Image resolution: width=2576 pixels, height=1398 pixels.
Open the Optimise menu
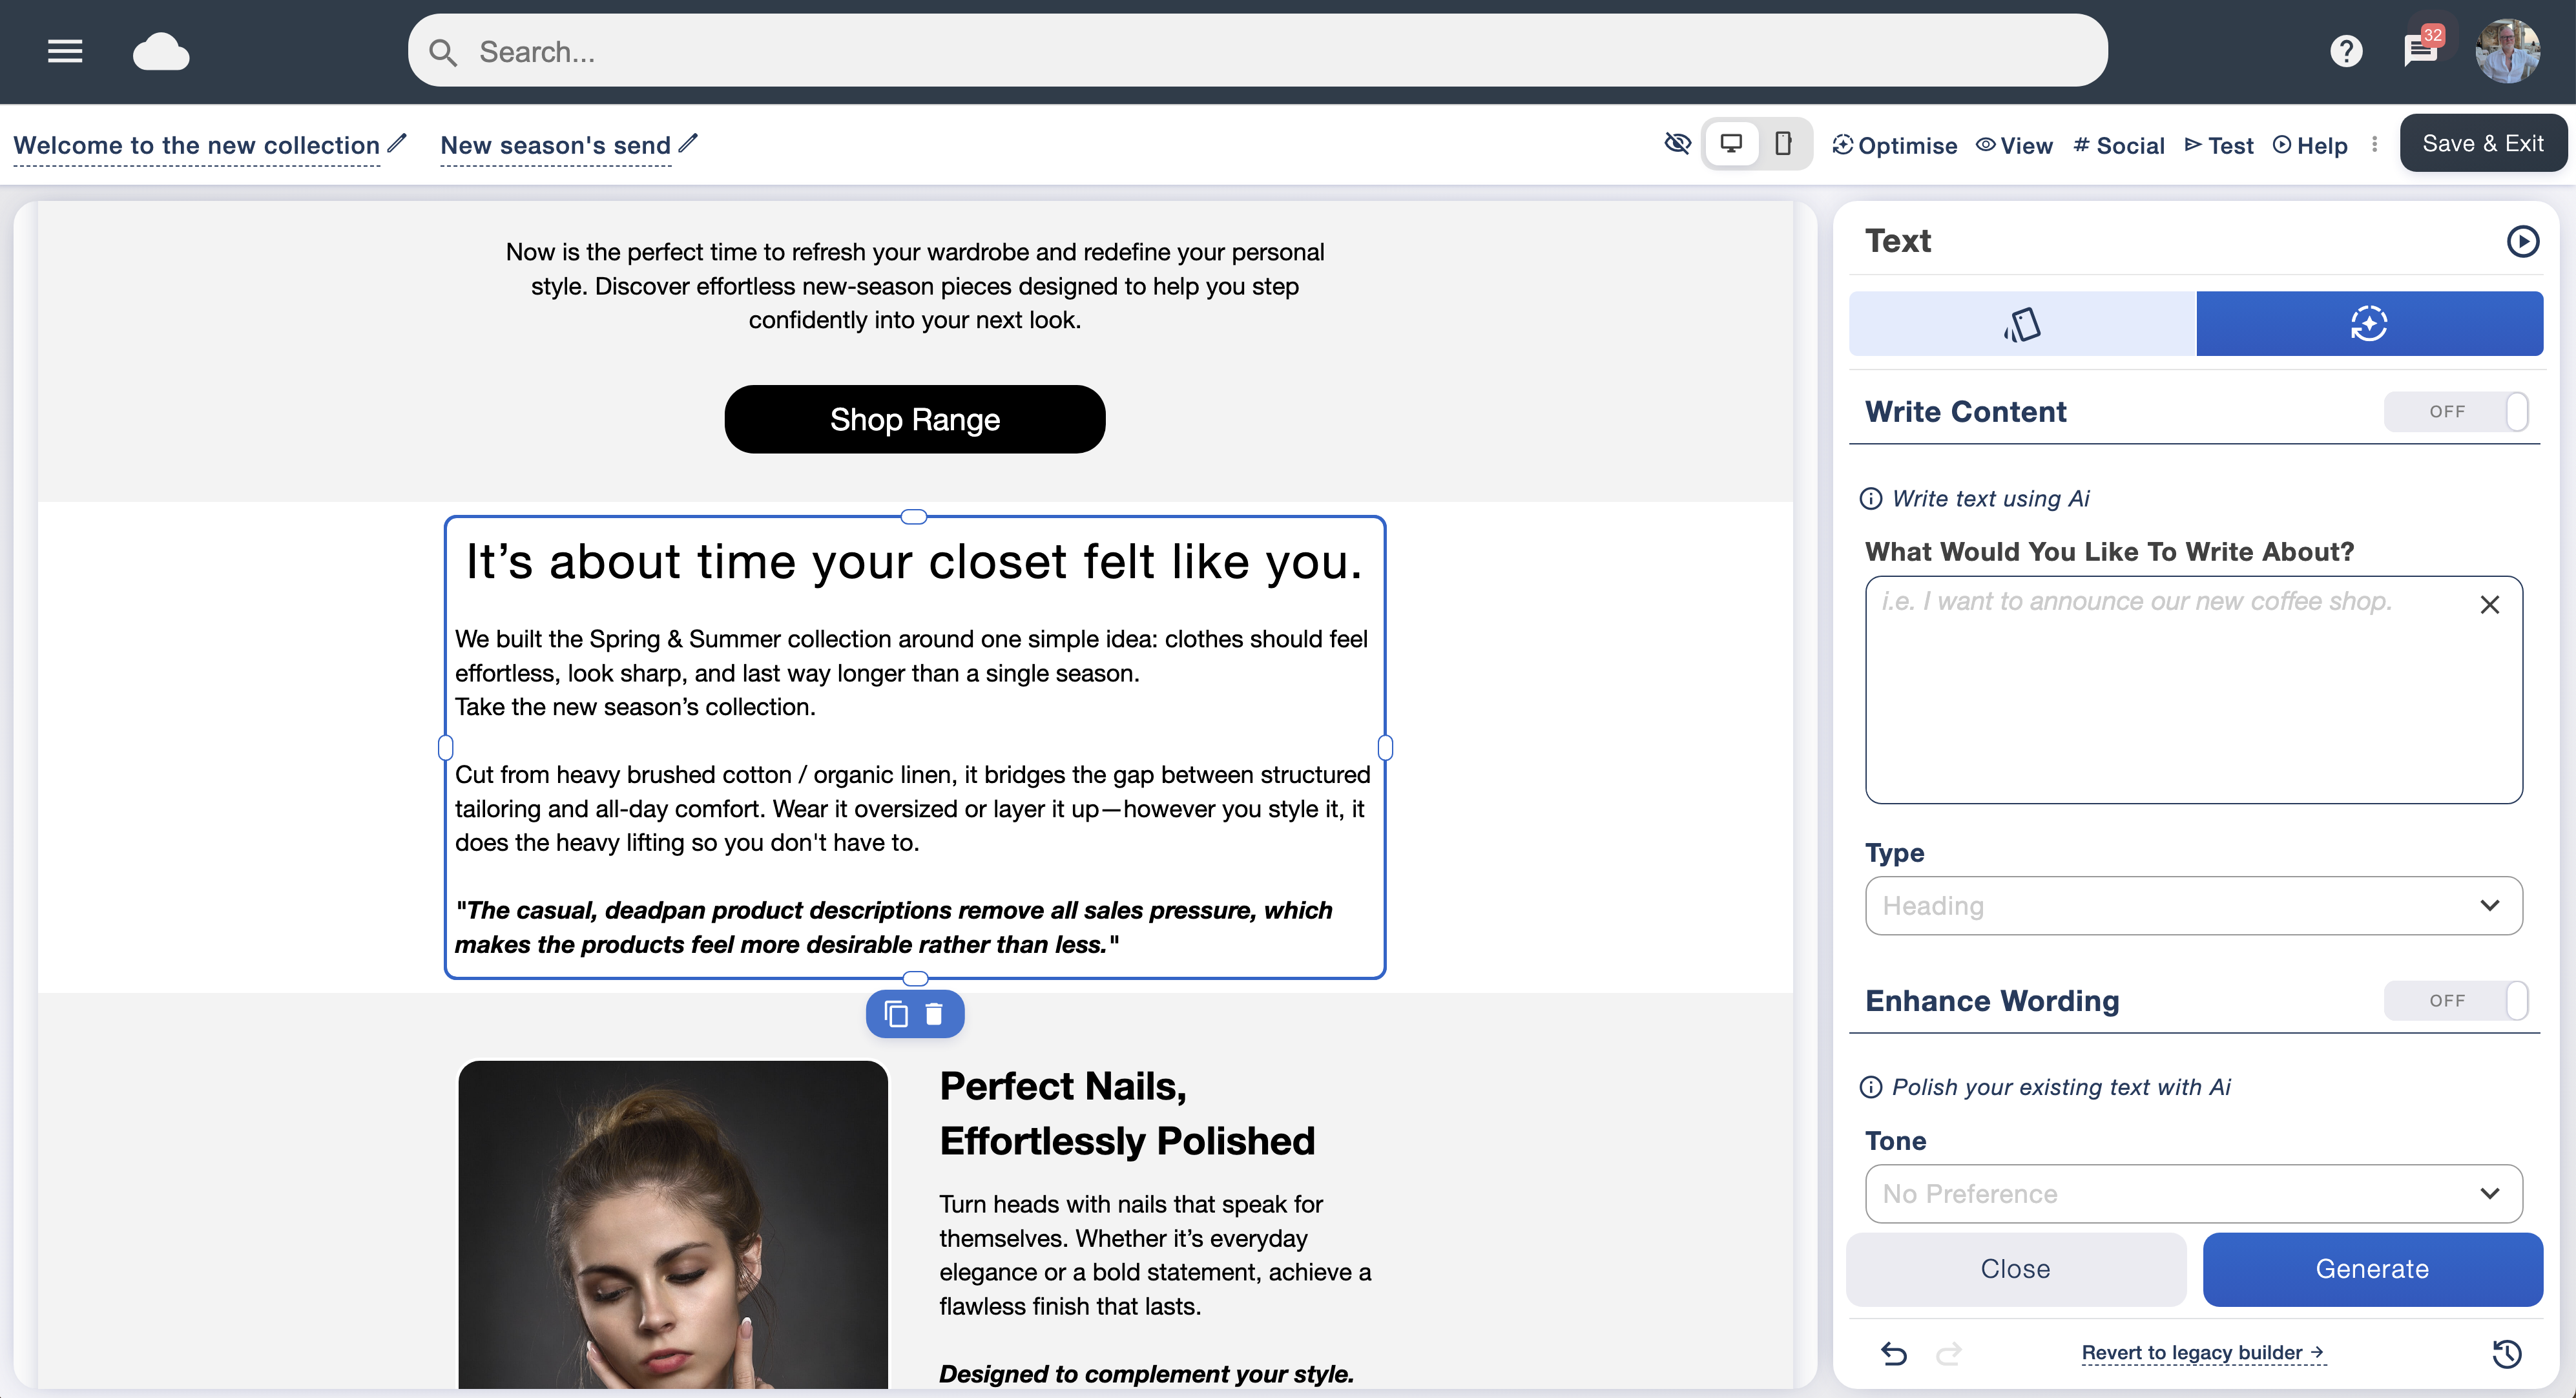pyautogui.click(x=1894, y=146)
